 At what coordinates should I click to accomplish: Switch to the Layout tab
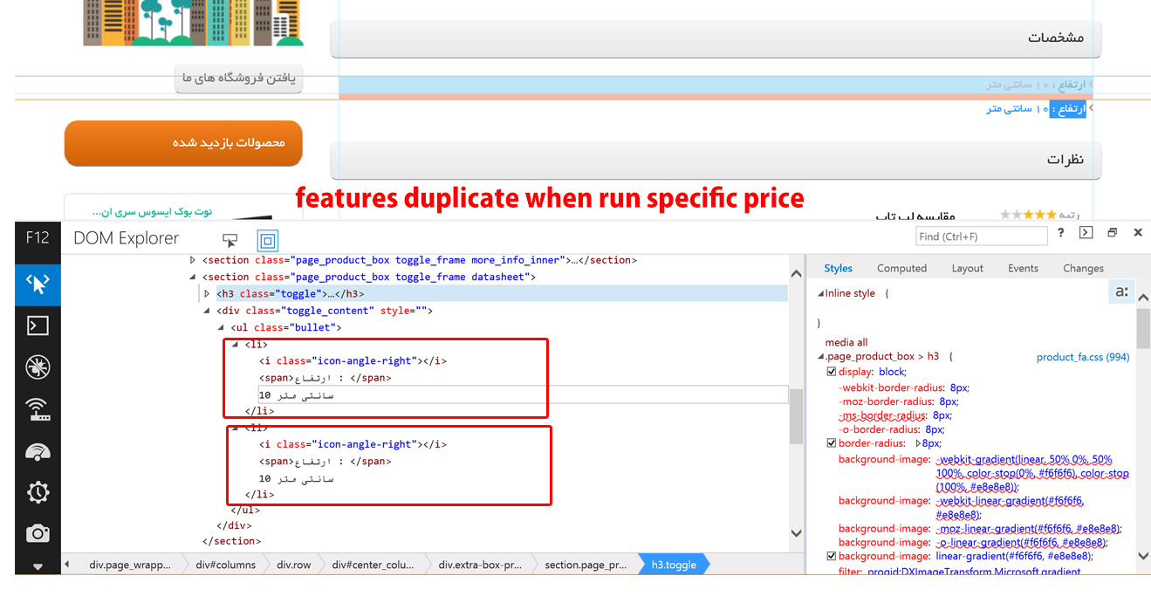[x=967, y=268]
